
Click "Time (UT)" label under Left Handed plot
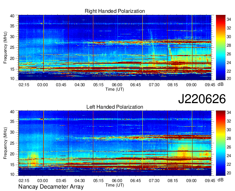(x=115, y=185)
